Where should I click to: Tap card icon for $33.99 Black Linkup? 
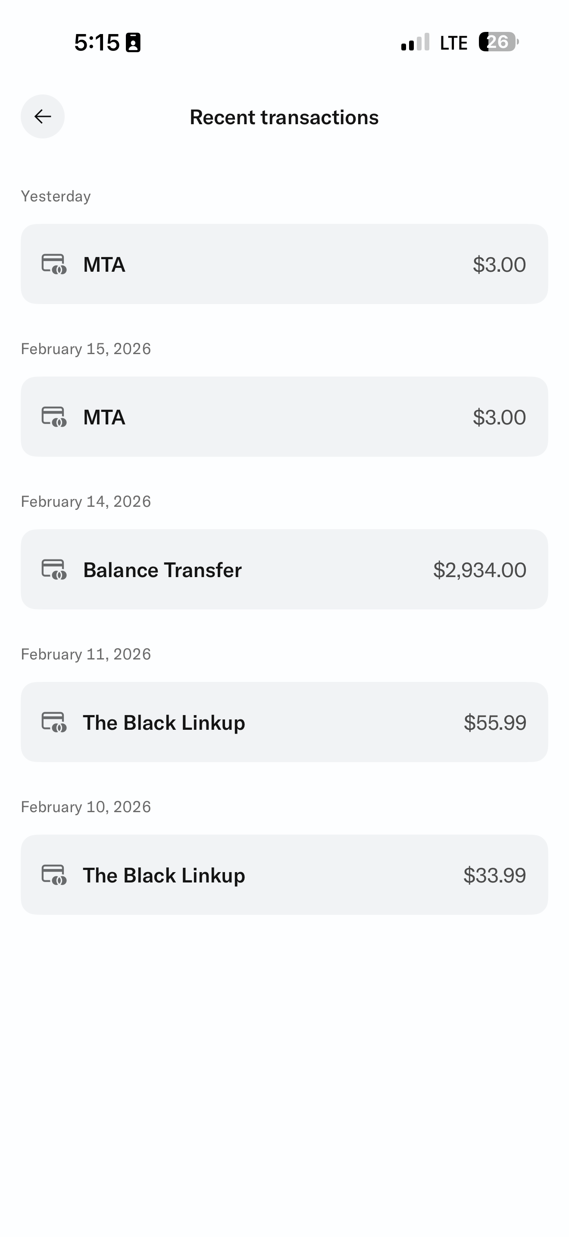click(54, 875)
